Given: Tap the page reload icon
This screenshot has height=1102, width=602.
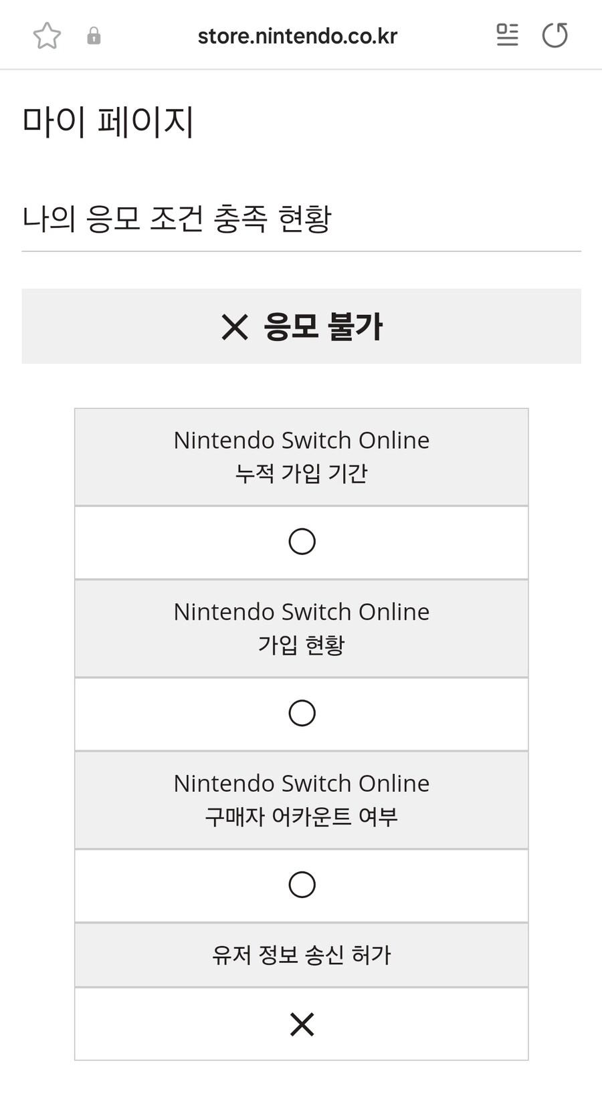Looking at the screenshot, I should (x=555, y=35).
